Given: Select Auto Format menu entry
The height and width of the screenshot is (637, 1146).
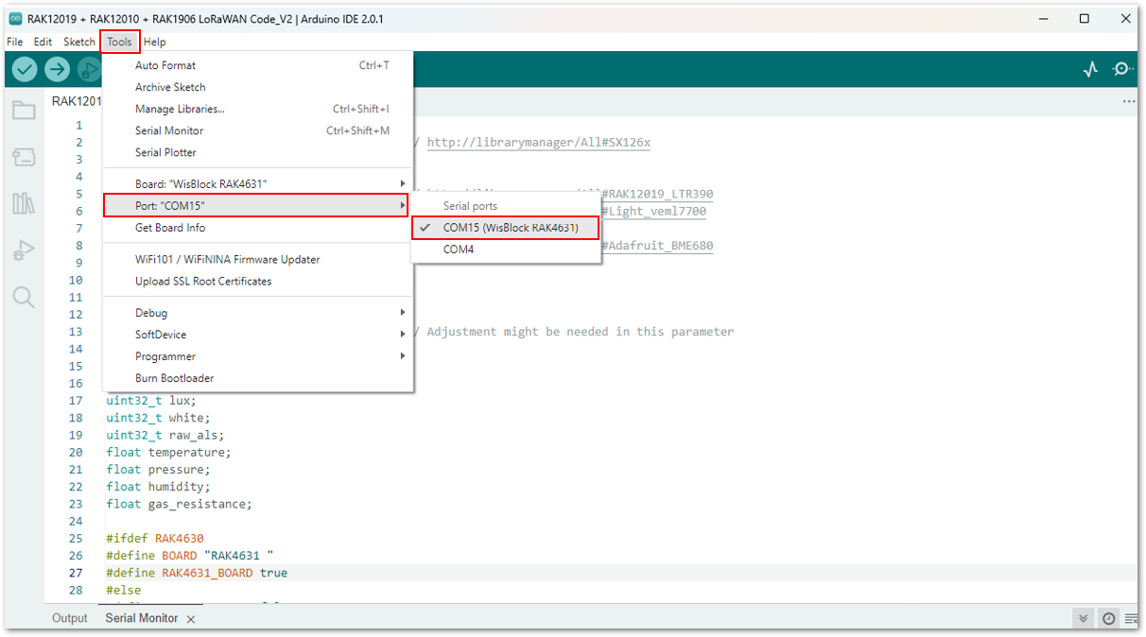Looking at the screenshot, I should coord(257,65).
